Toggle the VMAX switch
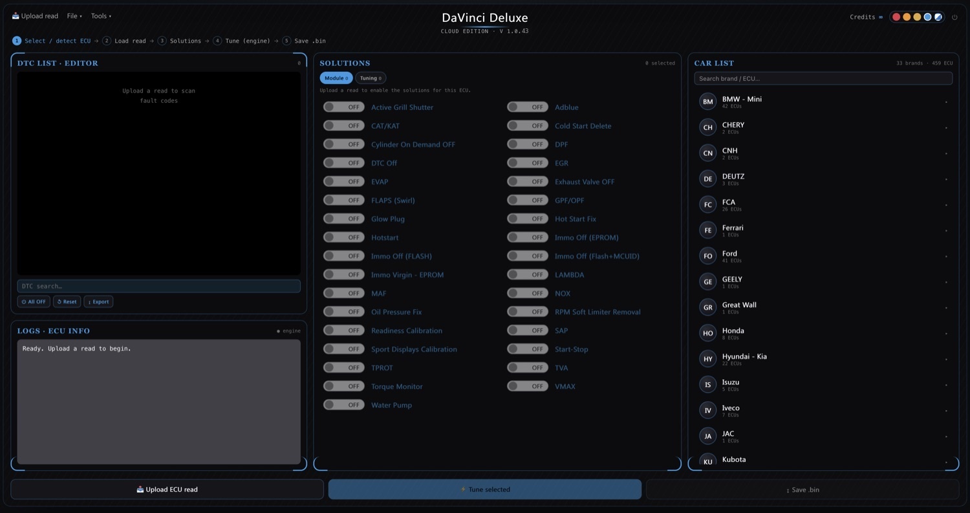 528,386
